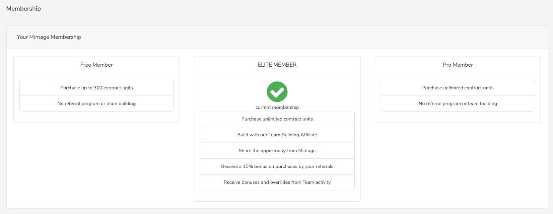
Task: Click 'Share the opportunity from Mintage' row
Action: click(277, 151)
